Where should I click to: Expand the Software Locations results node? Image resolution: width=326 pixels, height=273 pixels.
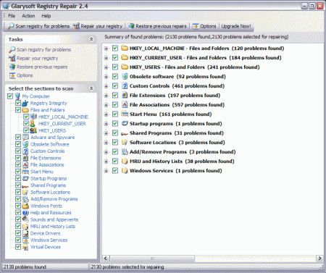106,143
